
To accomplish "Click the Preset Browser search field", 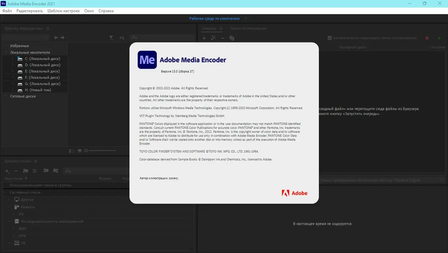I will [x=96, y=171].
